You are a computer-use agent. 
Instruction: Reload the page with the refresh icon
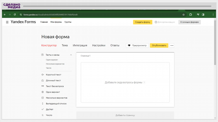(15, 14)
